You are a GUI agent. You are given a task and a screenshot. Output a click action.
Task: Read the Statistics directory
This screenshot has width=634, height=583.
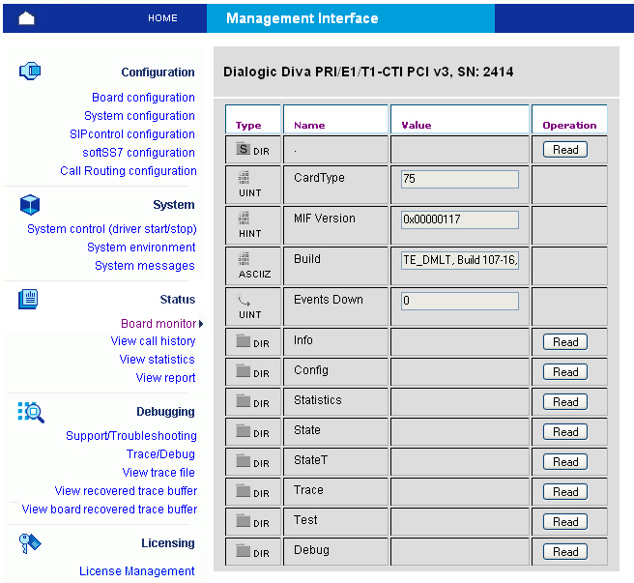tap(564, 402)
